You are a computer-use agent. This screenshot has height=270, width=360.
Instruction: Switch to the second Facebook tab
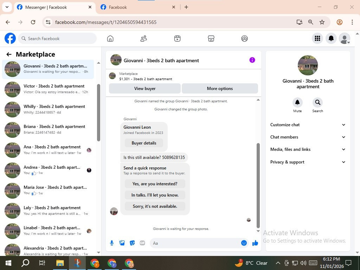tap(138, 7)
